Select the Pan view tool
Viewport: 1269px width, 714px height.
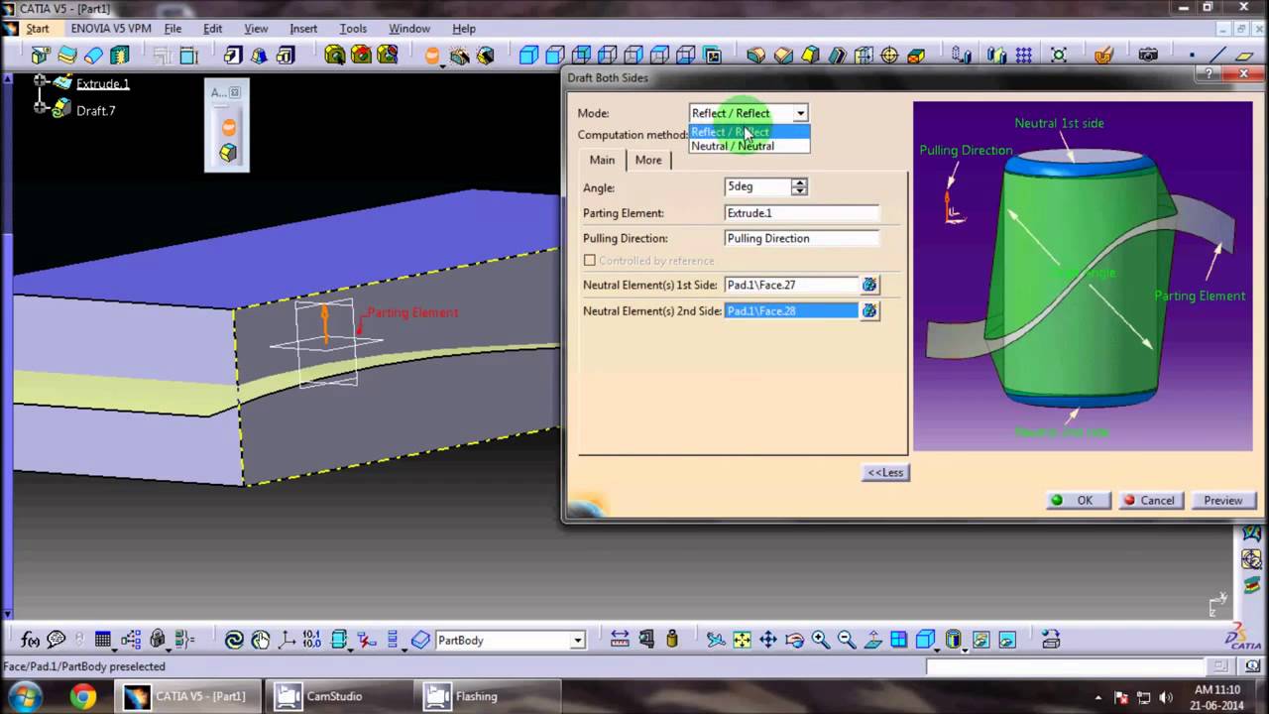(768, 641)
